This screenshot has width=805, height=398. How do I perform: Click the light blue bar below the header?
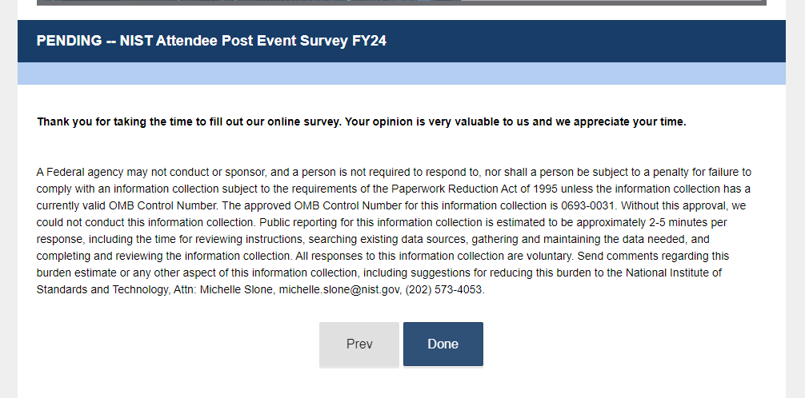[x=402, y=74]
